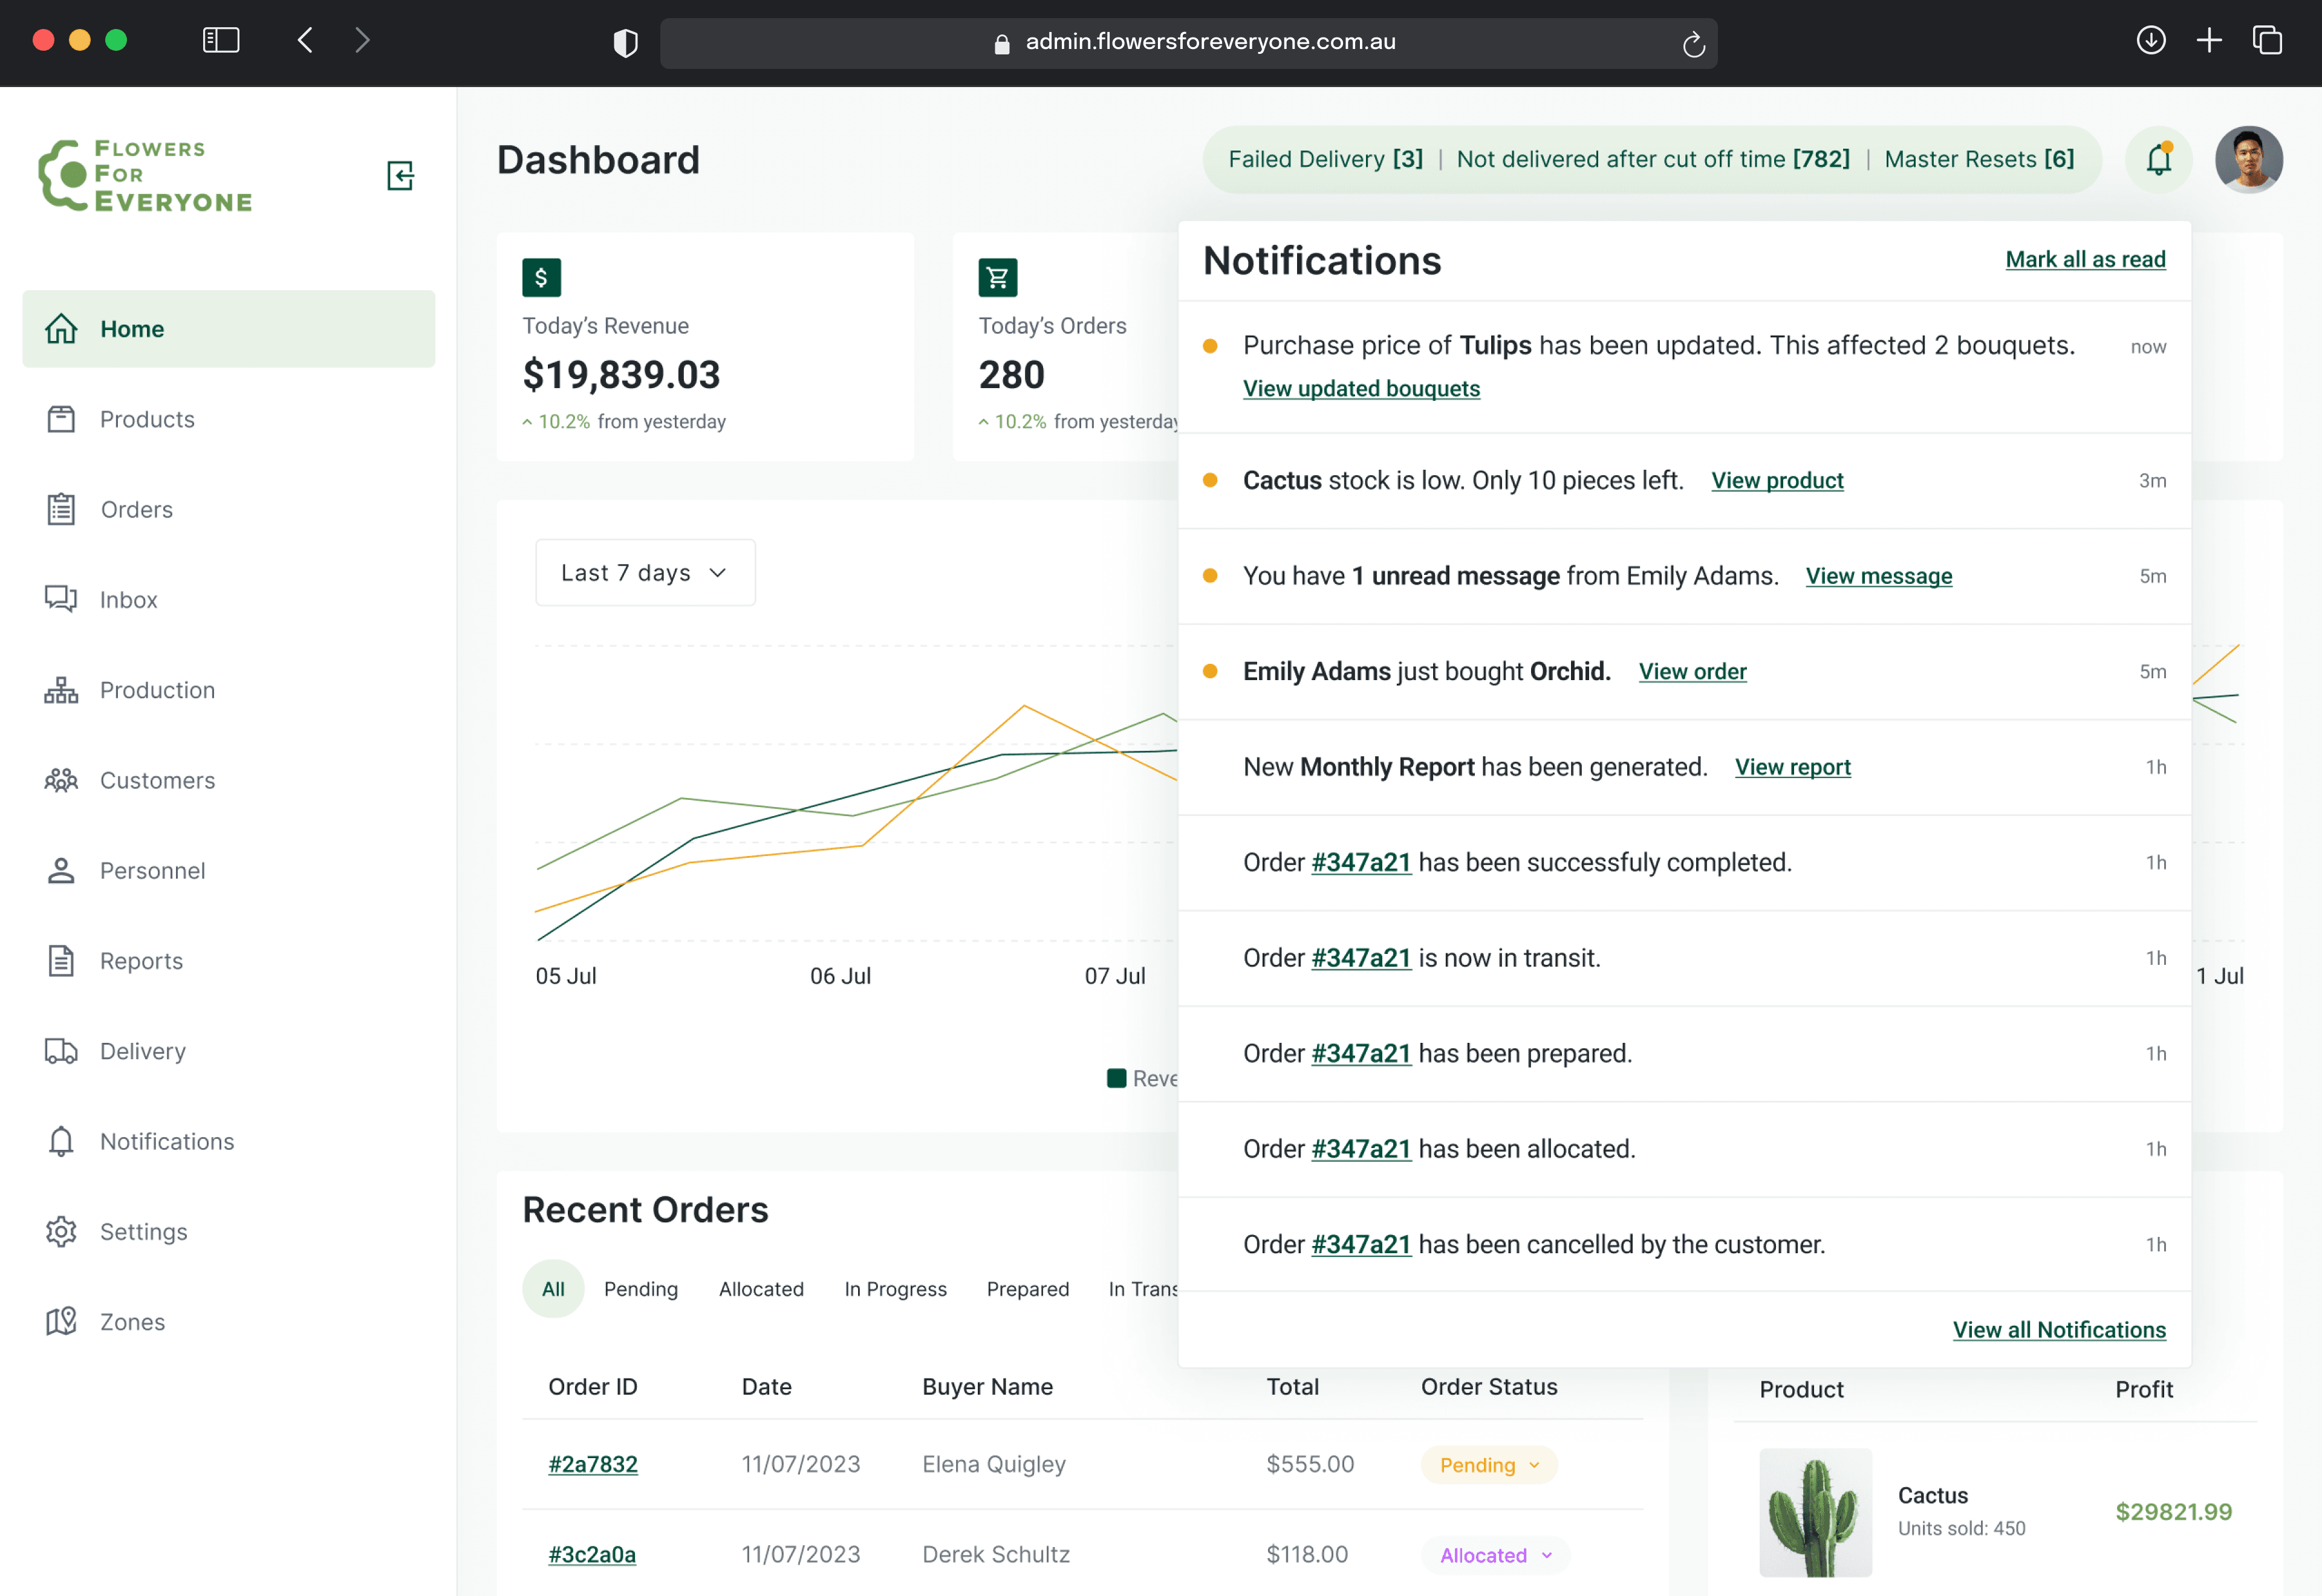Click the notification bell icon
Screen dimensions: 2322x1596
2158,160
